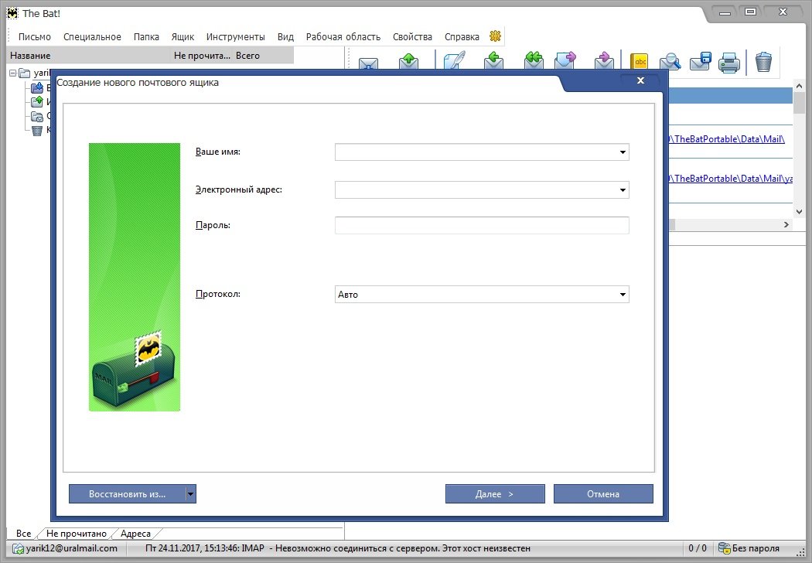
Task: Expand the Ваше имя combo box
Action: 623,152
